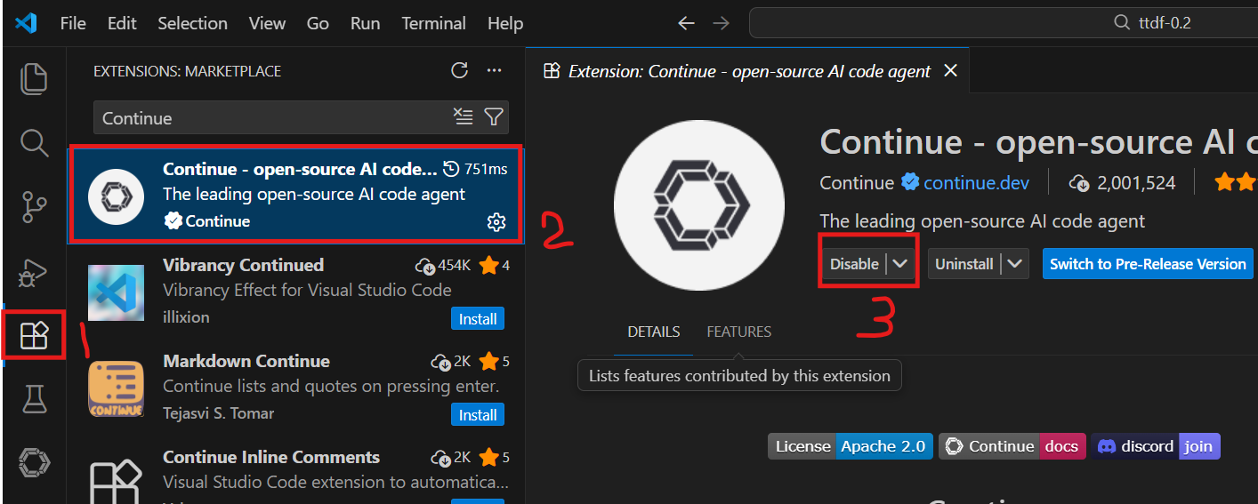
Task: Switch to the DETAILS tab
Action: click(x=654, y=332)
